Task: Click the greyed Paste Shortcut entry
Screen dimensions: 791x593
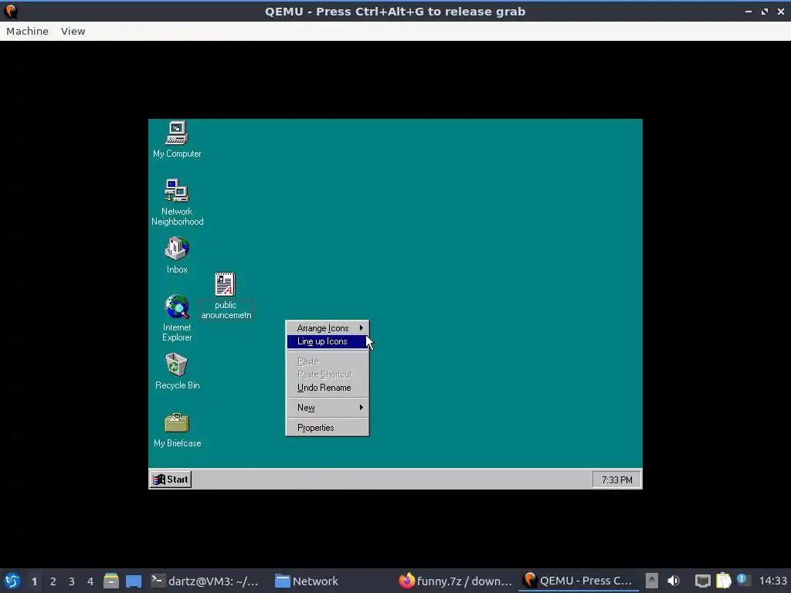Action: tap(328, 374)
